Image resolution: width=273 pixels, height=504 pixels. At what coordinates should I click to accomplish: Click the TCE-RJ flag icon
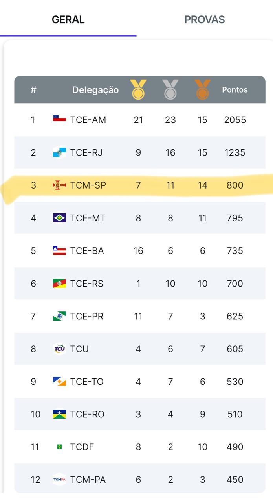(x=59, y=152)
